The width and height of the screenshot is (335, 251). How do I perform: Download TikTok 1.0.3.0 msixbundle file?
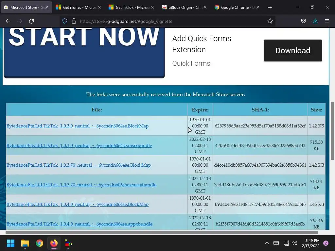click(x=79, y=145)
